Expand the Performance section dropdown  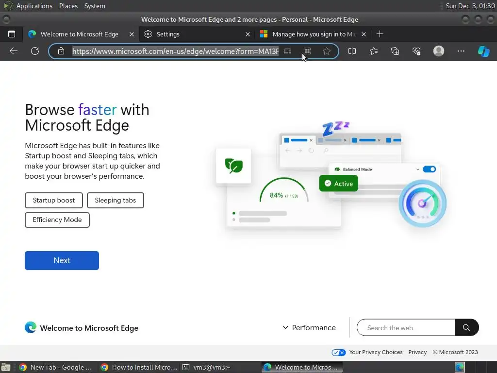[309, 328]
